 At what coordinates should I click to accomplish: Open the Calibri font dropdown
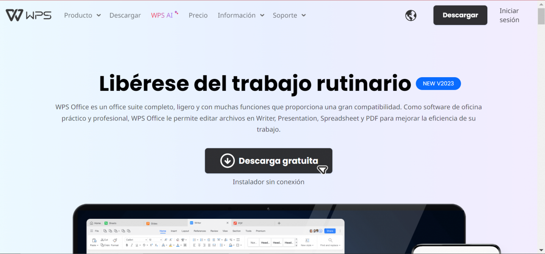pyautogui.click(x=136, y=239)
